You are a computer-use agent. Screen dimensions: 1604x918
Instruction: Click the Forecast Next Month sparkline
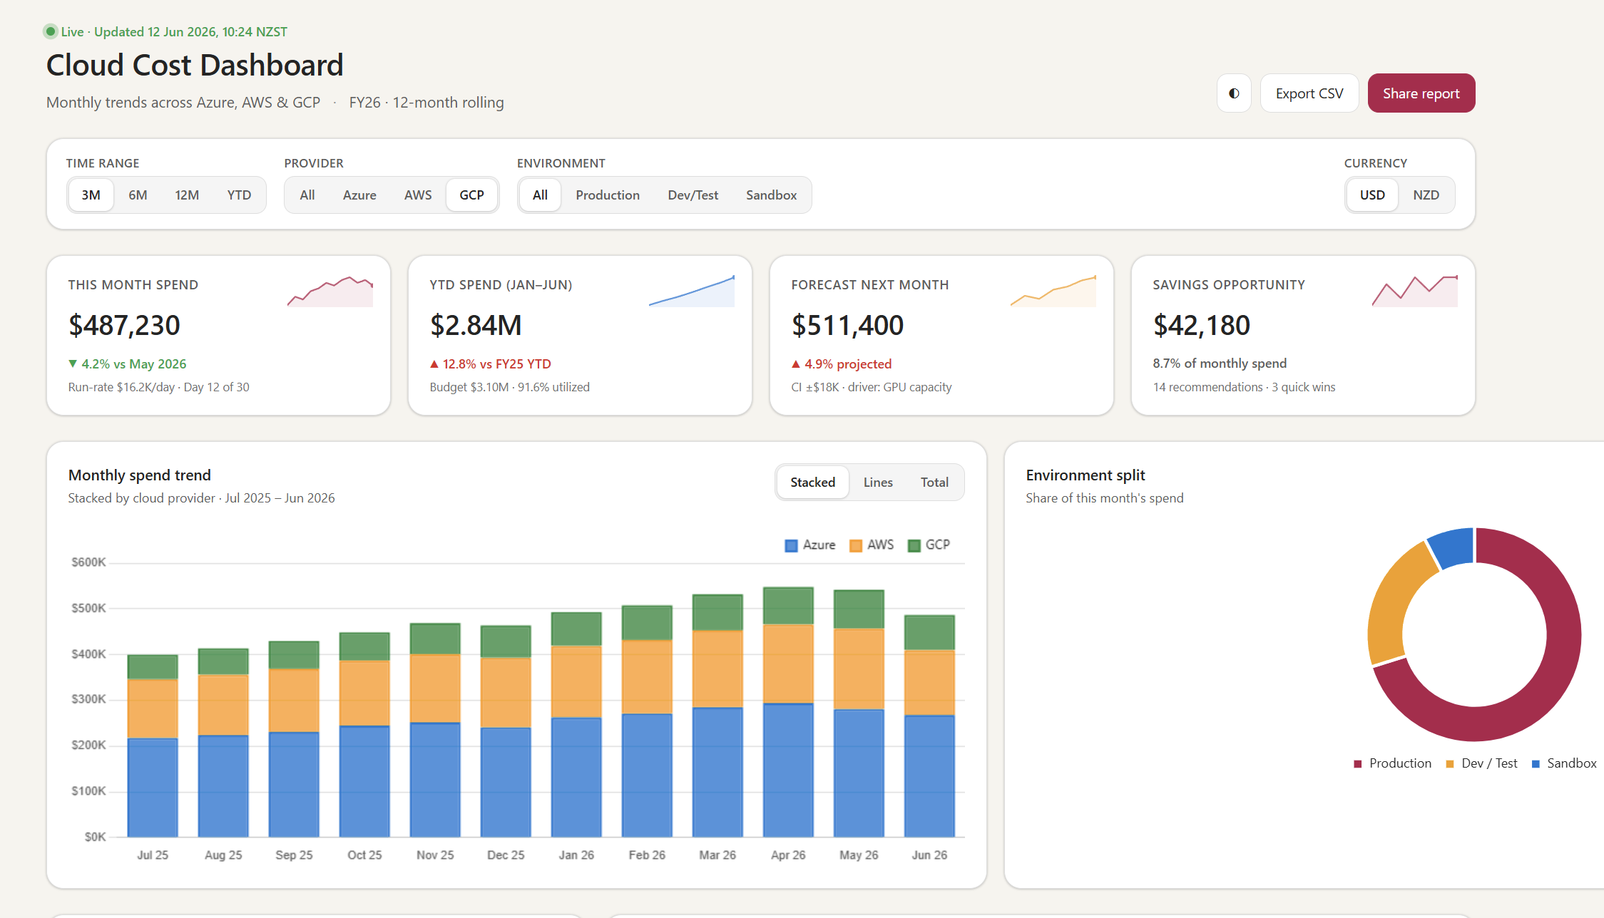(1053, 292)
